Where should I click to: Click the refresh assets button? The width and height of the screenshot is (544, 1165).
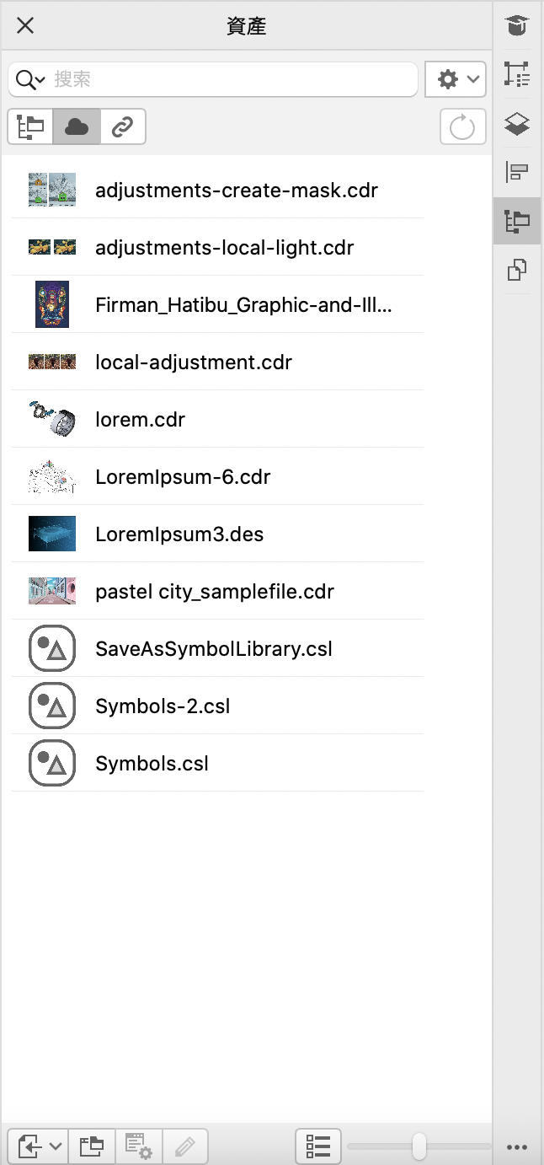click(x=462, y=127)
